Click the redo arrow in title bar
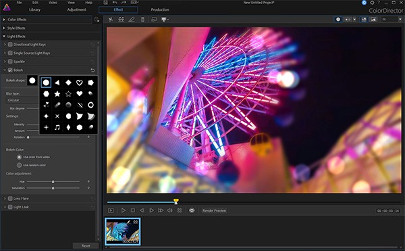 (124, 3)
